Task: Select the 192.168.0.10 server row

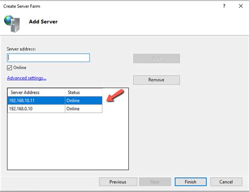Action: click(55, 109)
